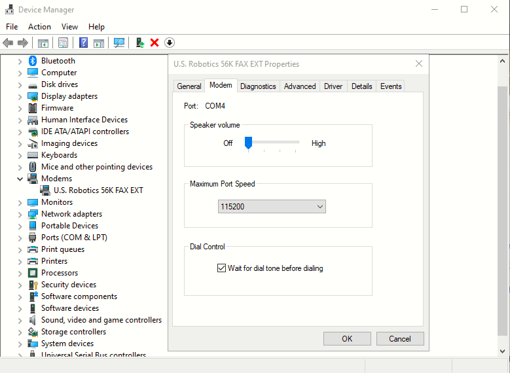Click the Storage controllers icon
Viewport: 510px width, 373px height.
[33, 332]
